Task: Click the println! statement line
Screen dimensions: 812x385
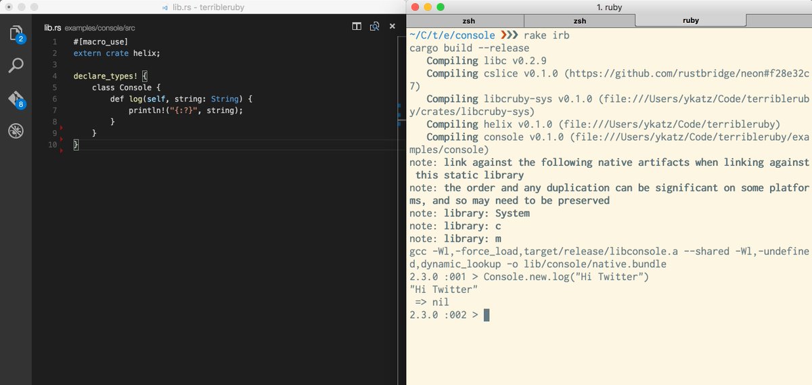Action: click(x=185, y=110)
